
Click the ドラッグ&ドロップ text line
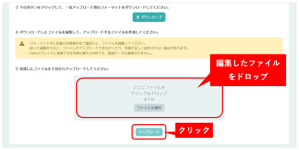point(149,93)
